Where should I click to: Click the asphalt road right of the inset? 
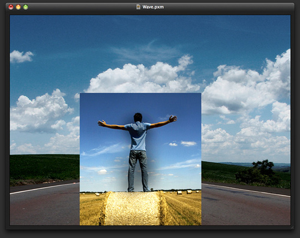246,206
